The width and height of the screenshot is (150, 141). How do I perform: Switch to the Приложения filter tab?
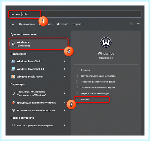27,24
